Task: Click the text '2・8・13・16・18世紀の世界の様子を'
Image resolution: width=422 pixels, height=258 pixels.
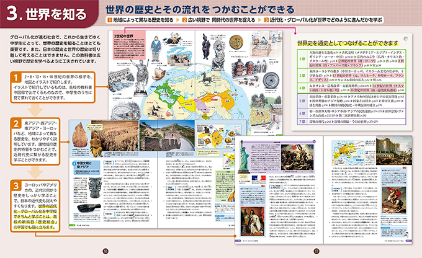Action: tap(58, 77)
